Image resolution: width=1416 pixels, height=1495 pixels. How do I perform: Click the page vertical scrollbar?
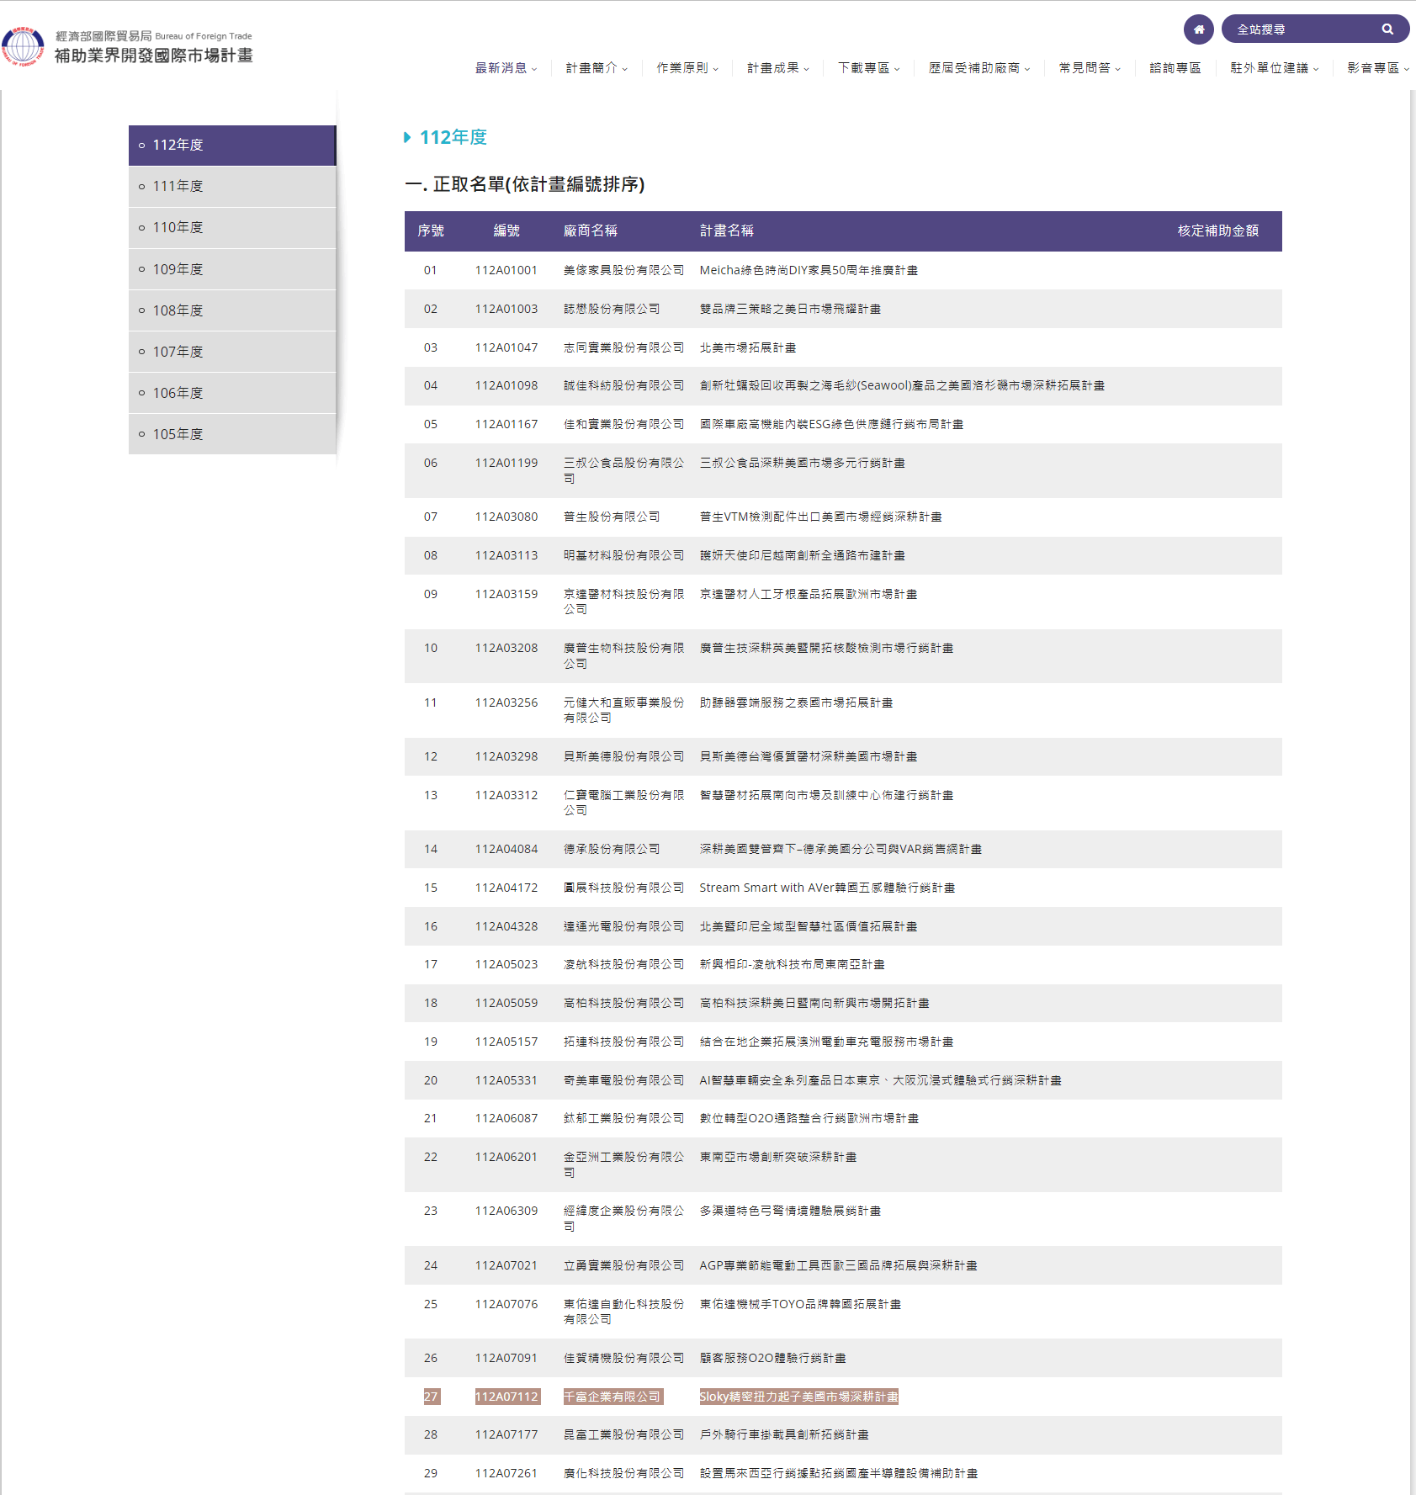coord(1412,791)
